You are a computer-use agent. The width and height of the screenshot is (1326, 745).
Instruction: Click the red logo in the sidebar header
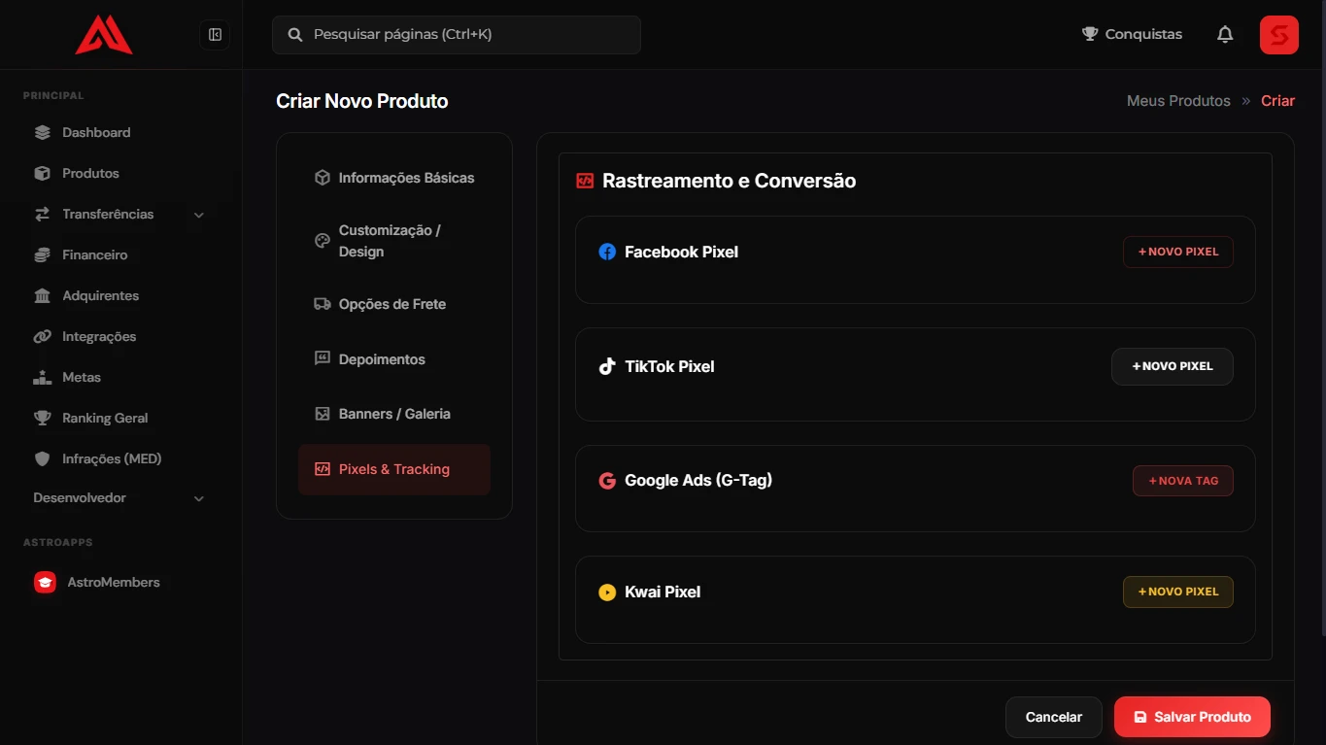click(104, 35)
